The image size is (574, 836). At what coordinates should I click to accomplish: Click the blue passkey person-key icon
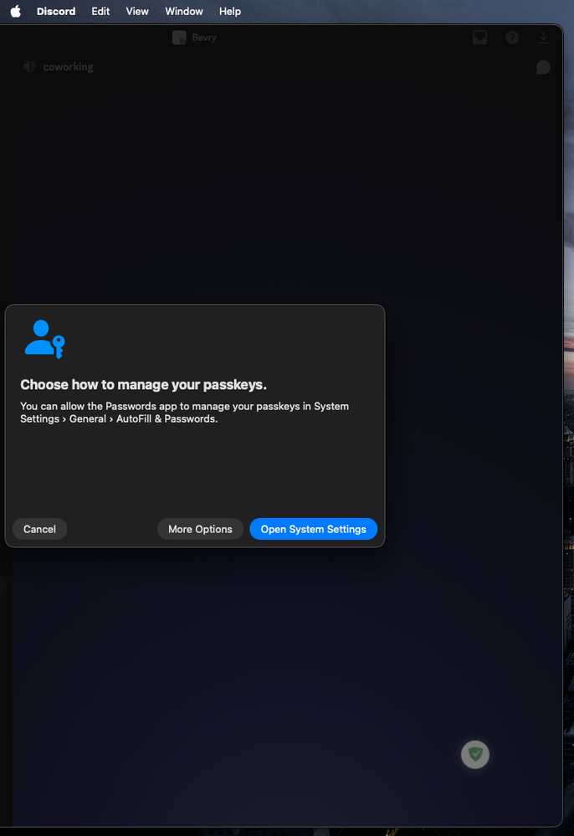pos(44,339)
